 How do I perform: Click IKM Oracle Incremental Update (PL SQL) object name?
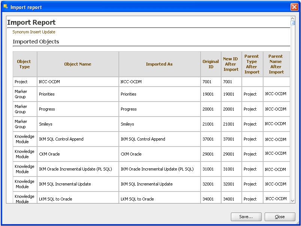[75, 169]
